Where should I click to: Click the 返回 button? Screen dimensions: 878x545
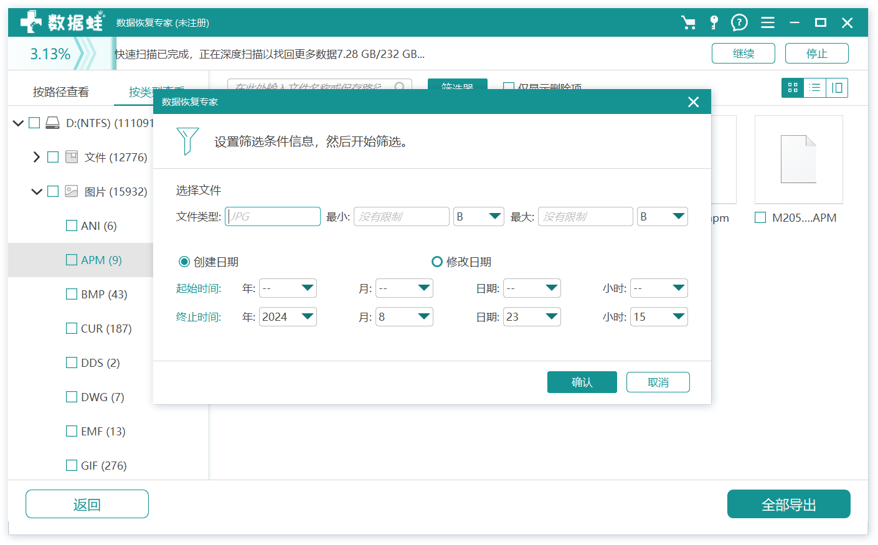coord(87,504)
